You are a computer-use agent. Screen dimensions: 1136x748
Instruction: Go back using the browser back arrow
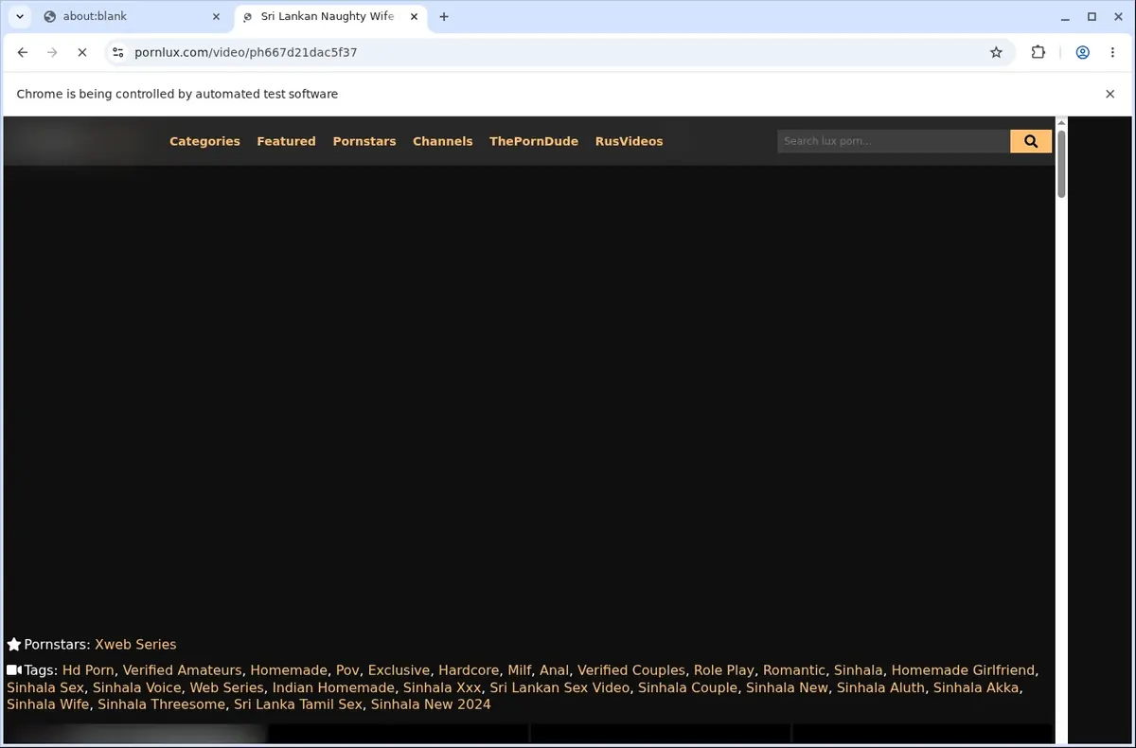(23, 52)
